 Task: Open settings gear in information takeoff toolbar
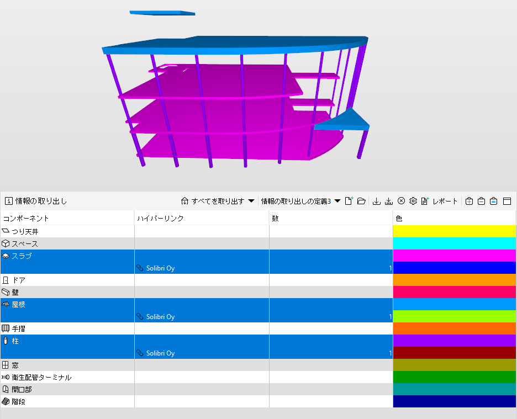pos(413,201)
